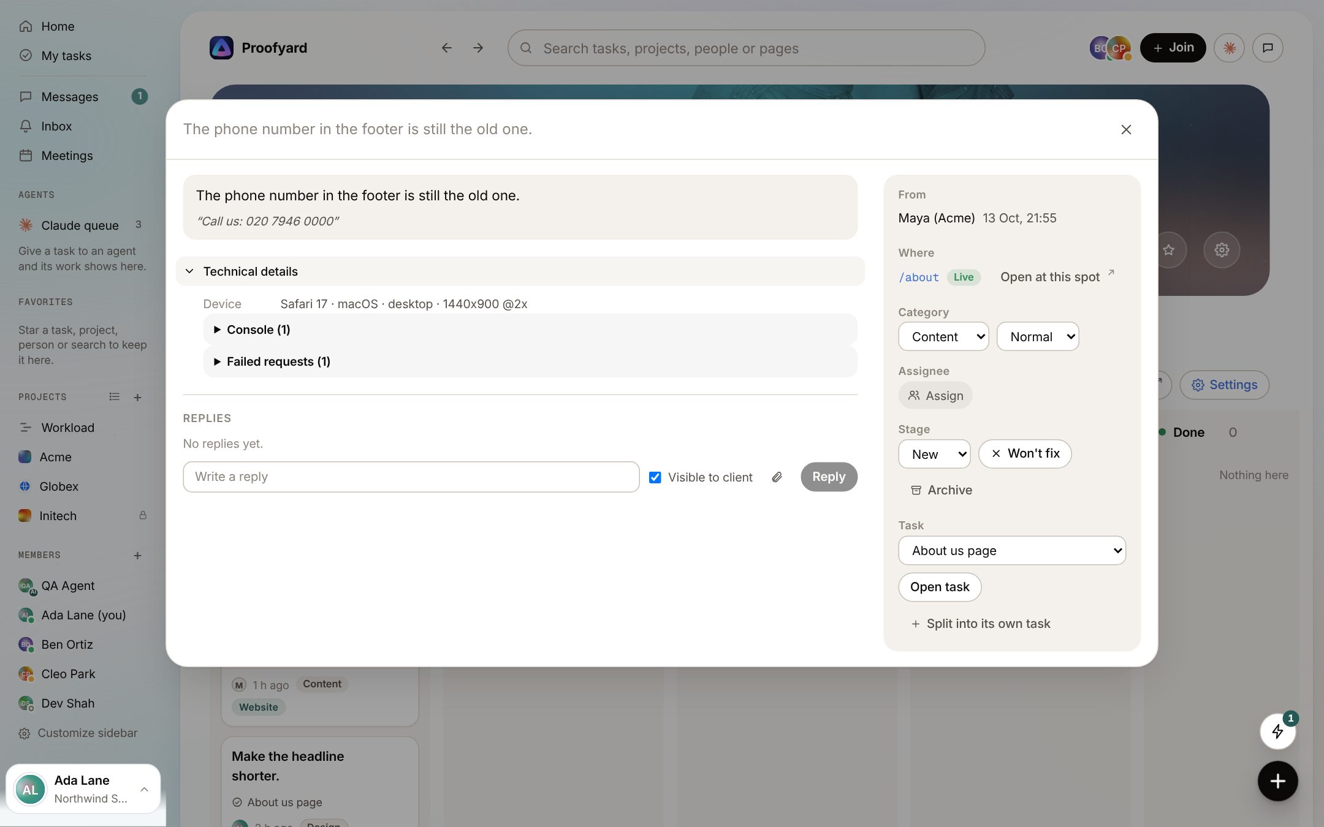Go forward with the right arrow
The height and width of the screenshot is (827, 1324).
478,48
